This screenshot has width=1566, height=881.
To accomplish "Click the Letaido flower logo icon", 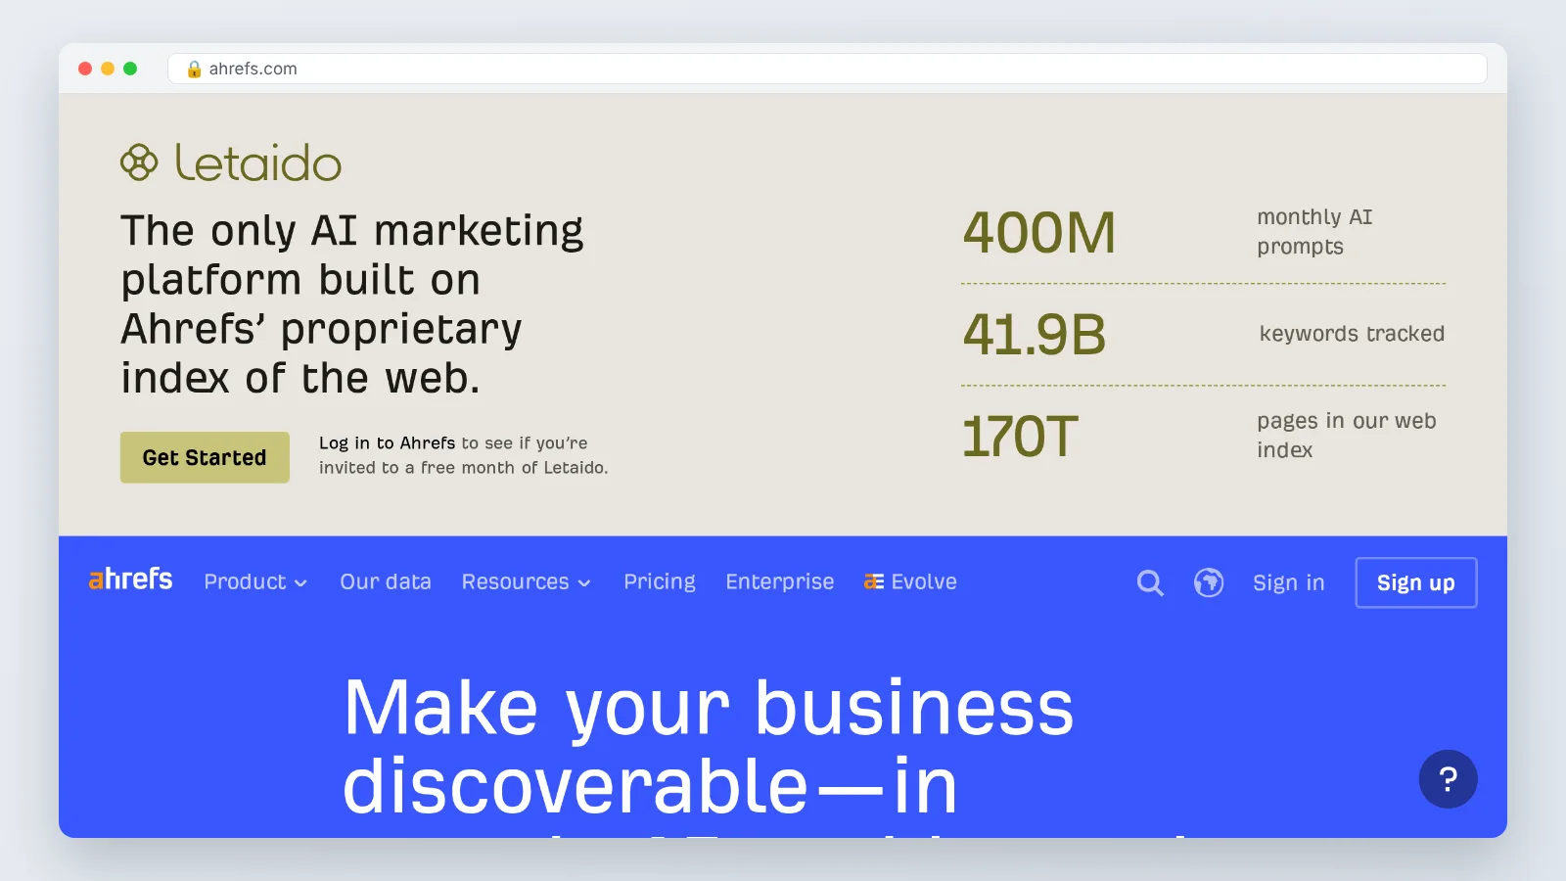I will (x=139, y=162).
